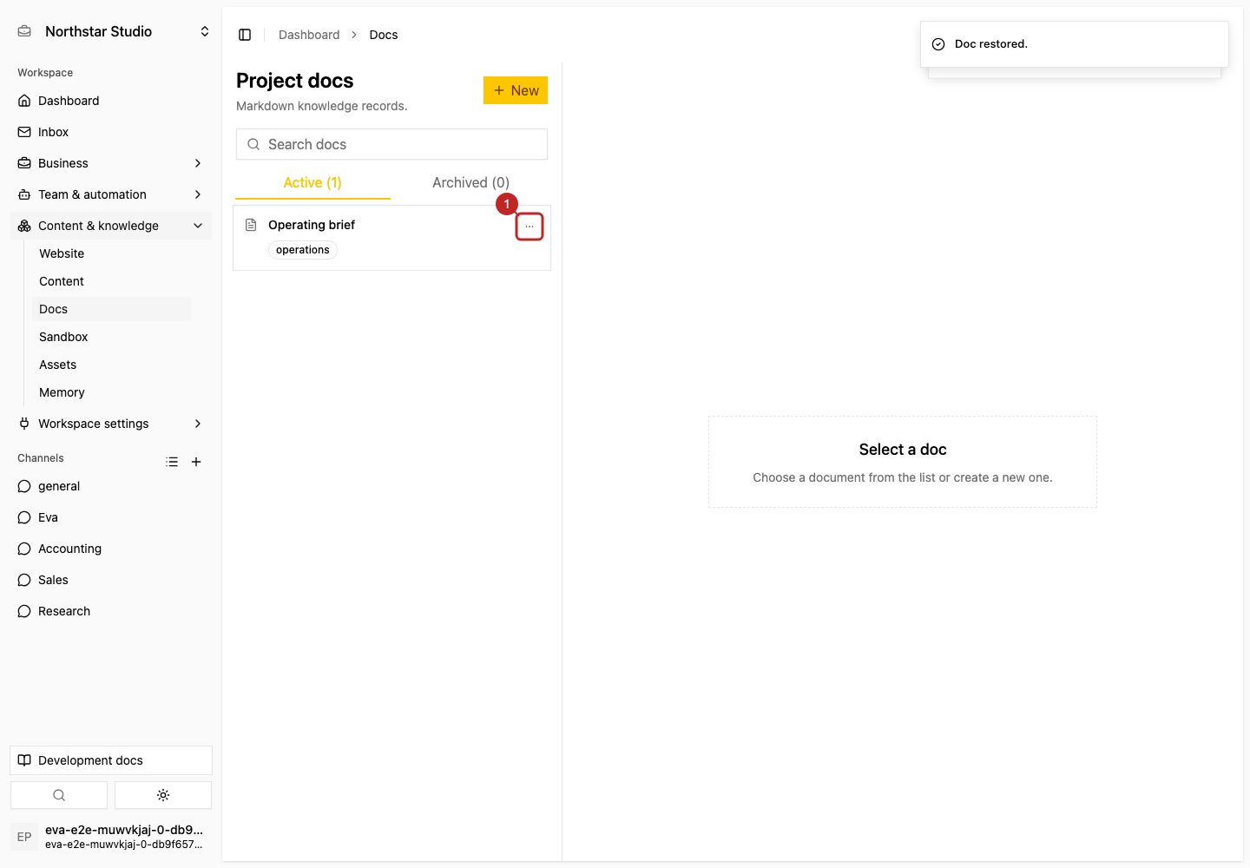This screenshot has height=868, width=1250.
Task: Open the Inbox sidebar item
Action: [x=111, y=132]
